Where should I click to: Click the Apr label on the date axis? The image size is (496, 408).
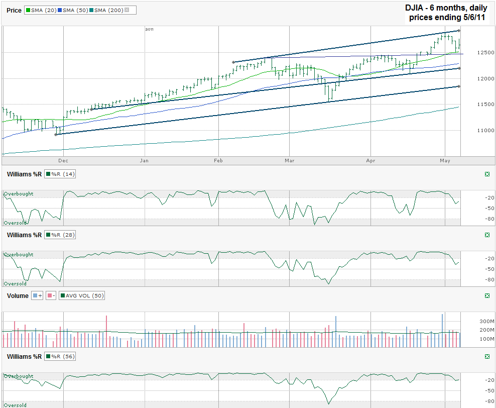pos(370,160)
